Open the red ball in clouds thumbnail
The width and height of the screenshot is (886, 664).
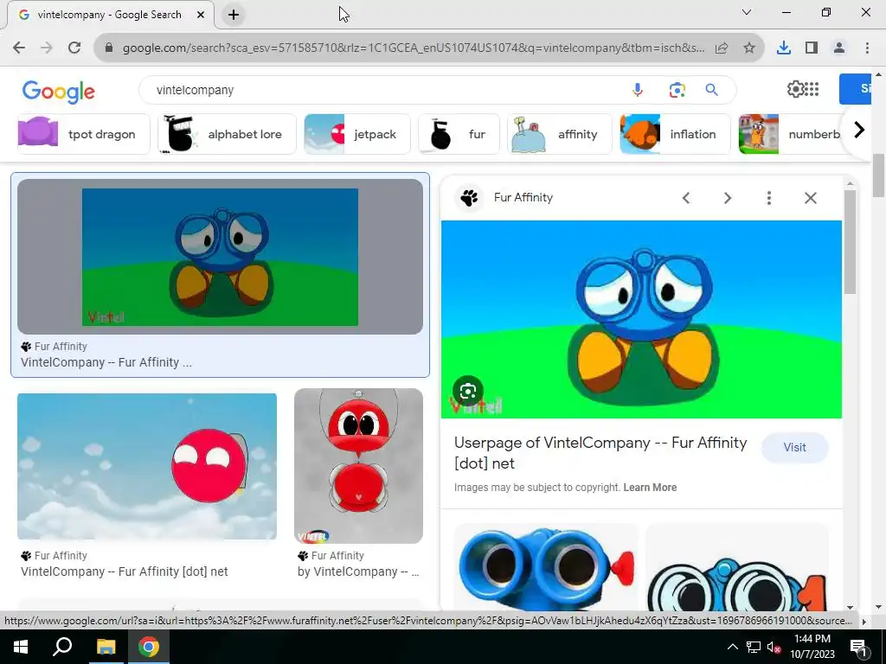147,466
